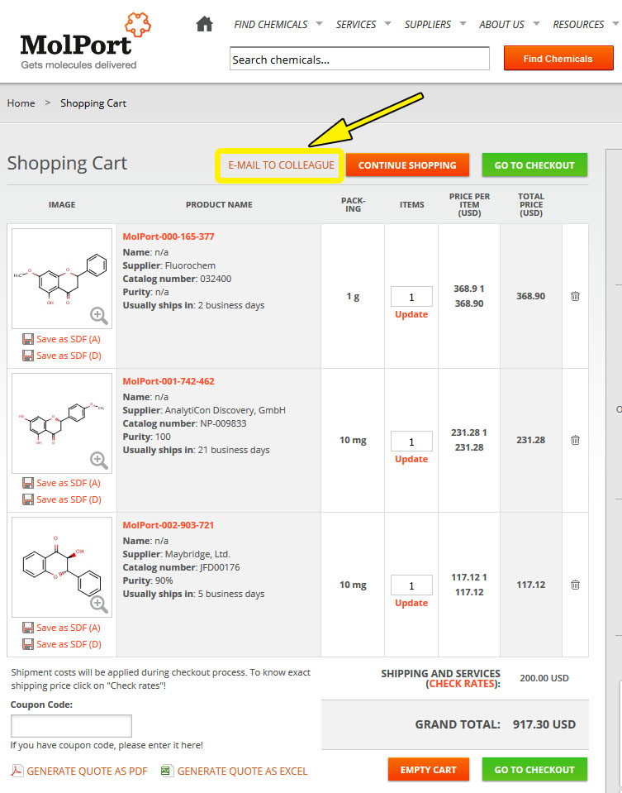This screenshot has height=793, width=622.
Task: Delete the Fluorochem item with trash icon
Action: coord(575,296)
